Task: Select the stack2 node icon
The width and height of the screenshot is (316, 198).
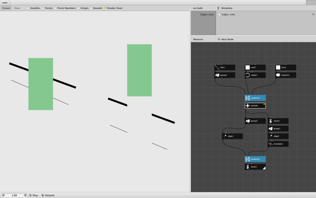Action: pos(248,167)
